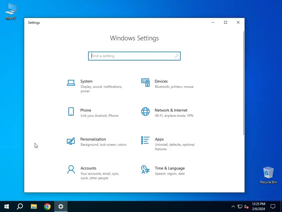Click the search magnifier in Find a setting
The height and width of the screenshot is (212, 282).
[x=177, y=56]
